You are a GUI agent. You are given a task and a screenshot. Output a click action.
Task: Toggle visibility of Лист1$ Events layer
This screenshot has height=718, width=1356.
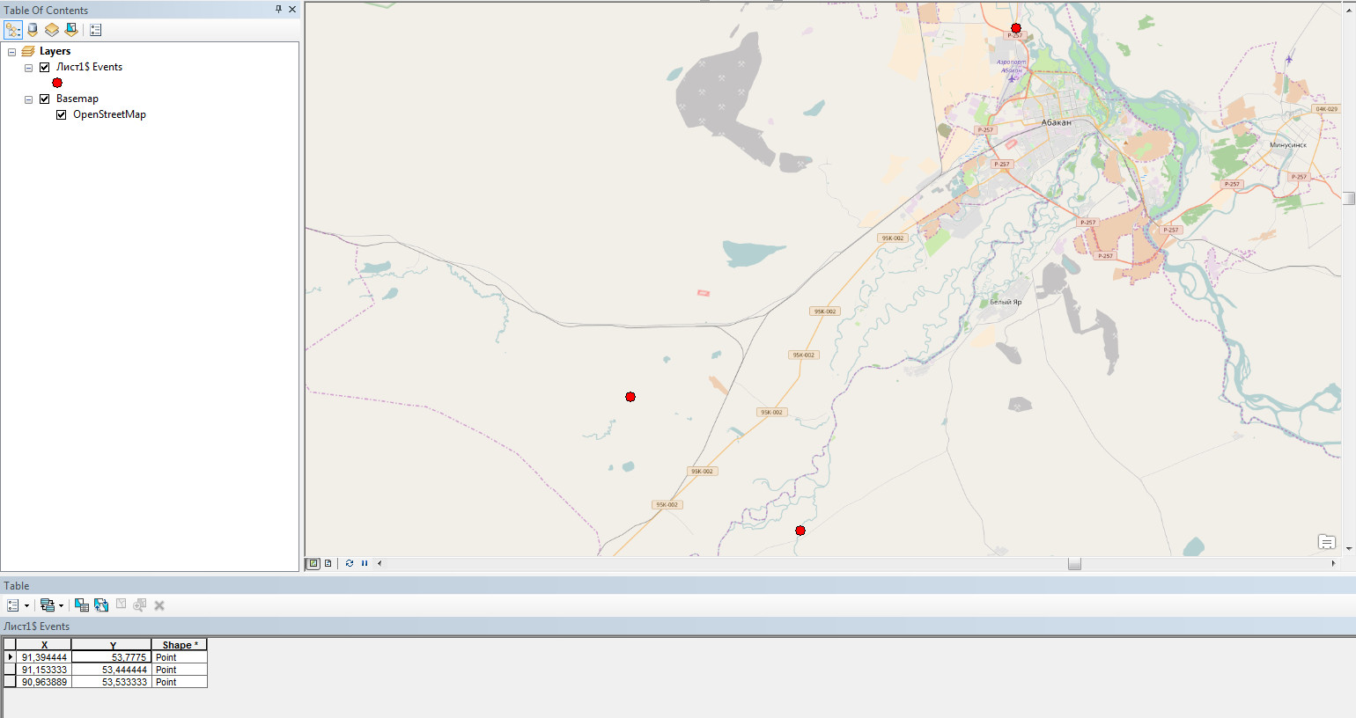pyautogui.click(x=45, y=67)
